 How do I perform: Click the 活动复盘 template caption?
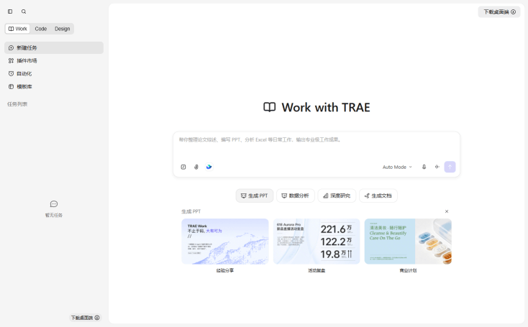click(317, 270)
